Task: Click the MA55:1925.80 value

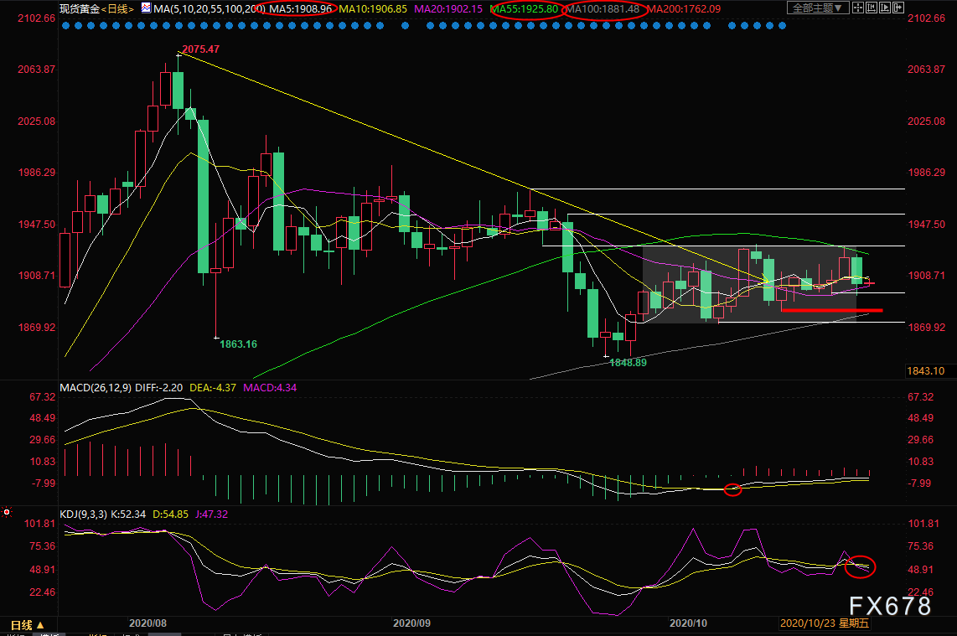Action: click(x=524, y=9)
